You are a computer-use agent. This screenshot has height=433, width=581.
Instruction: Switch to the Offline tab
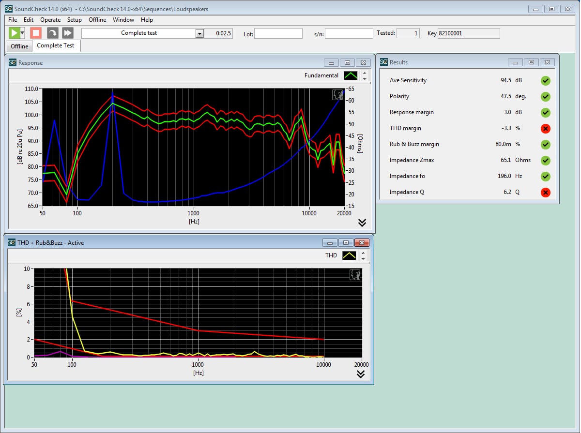click(19, 46)
